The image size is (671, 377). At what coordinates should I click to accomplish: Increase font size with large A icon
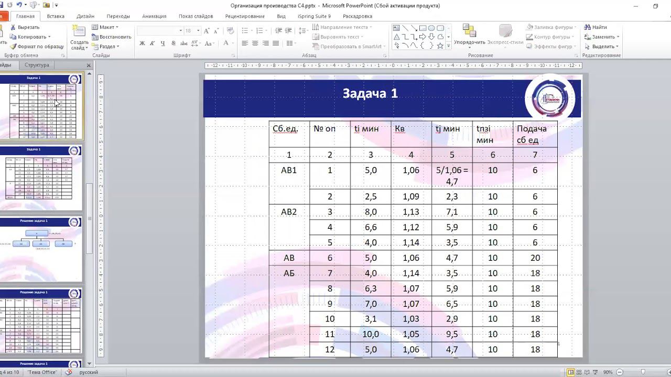207,31
